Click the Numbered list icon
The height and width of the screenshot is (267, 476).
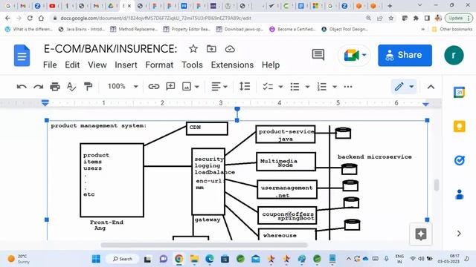pos(322,87)
